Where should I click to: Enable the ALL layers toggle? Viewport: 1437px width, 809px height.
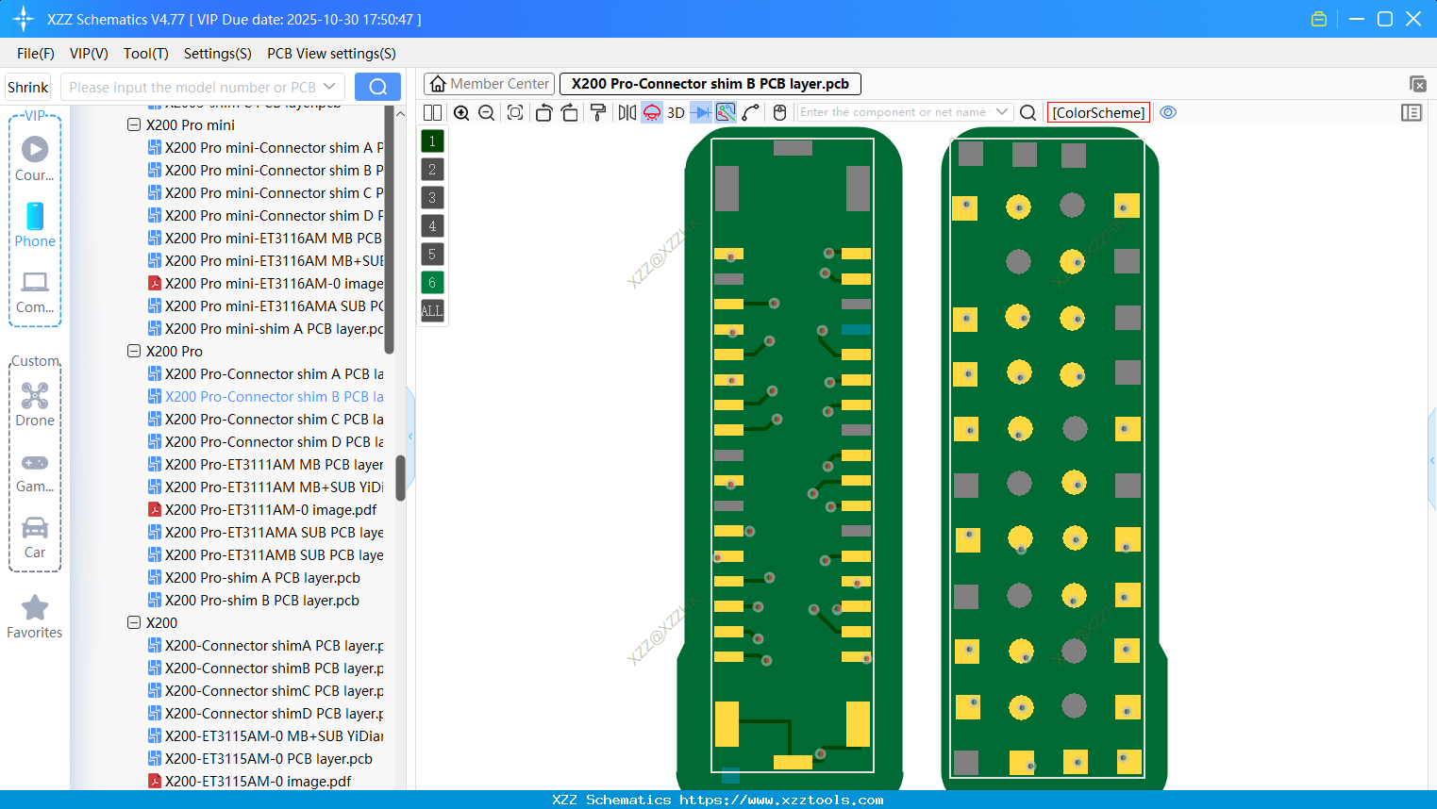[431, 311]
